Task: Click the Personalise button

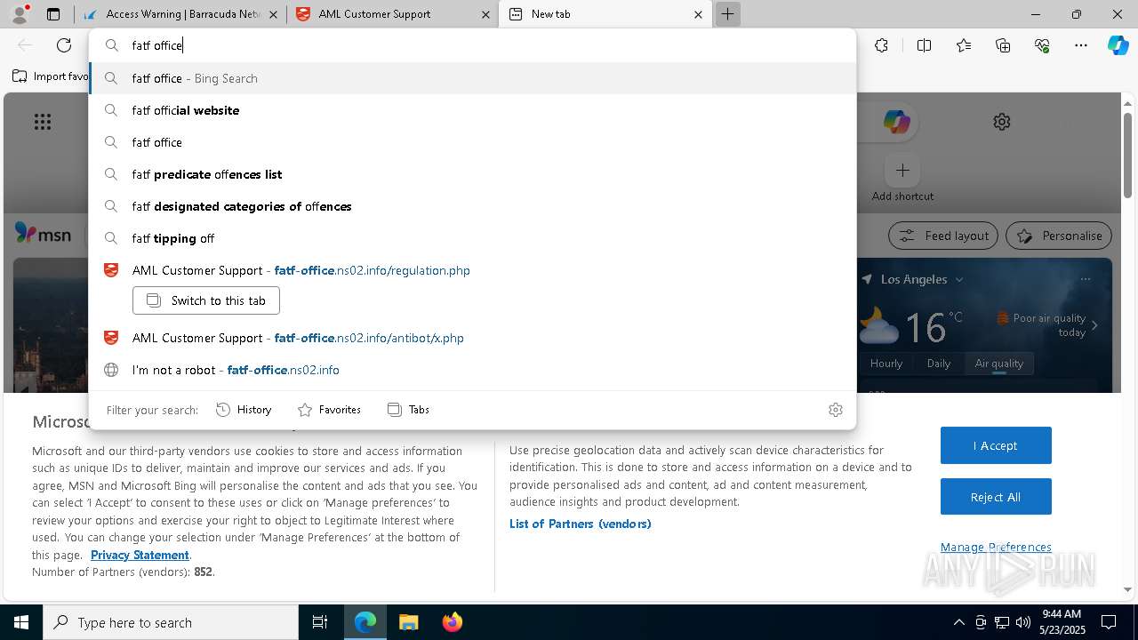Action: [x=1059, y=236]
